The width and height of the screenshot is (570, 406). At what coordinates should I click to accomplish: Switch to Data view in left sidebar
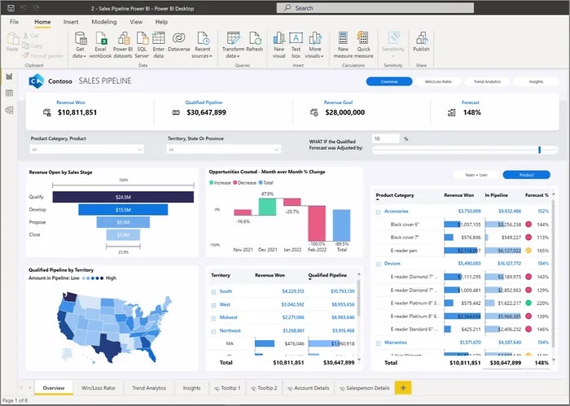click(10, 94)
